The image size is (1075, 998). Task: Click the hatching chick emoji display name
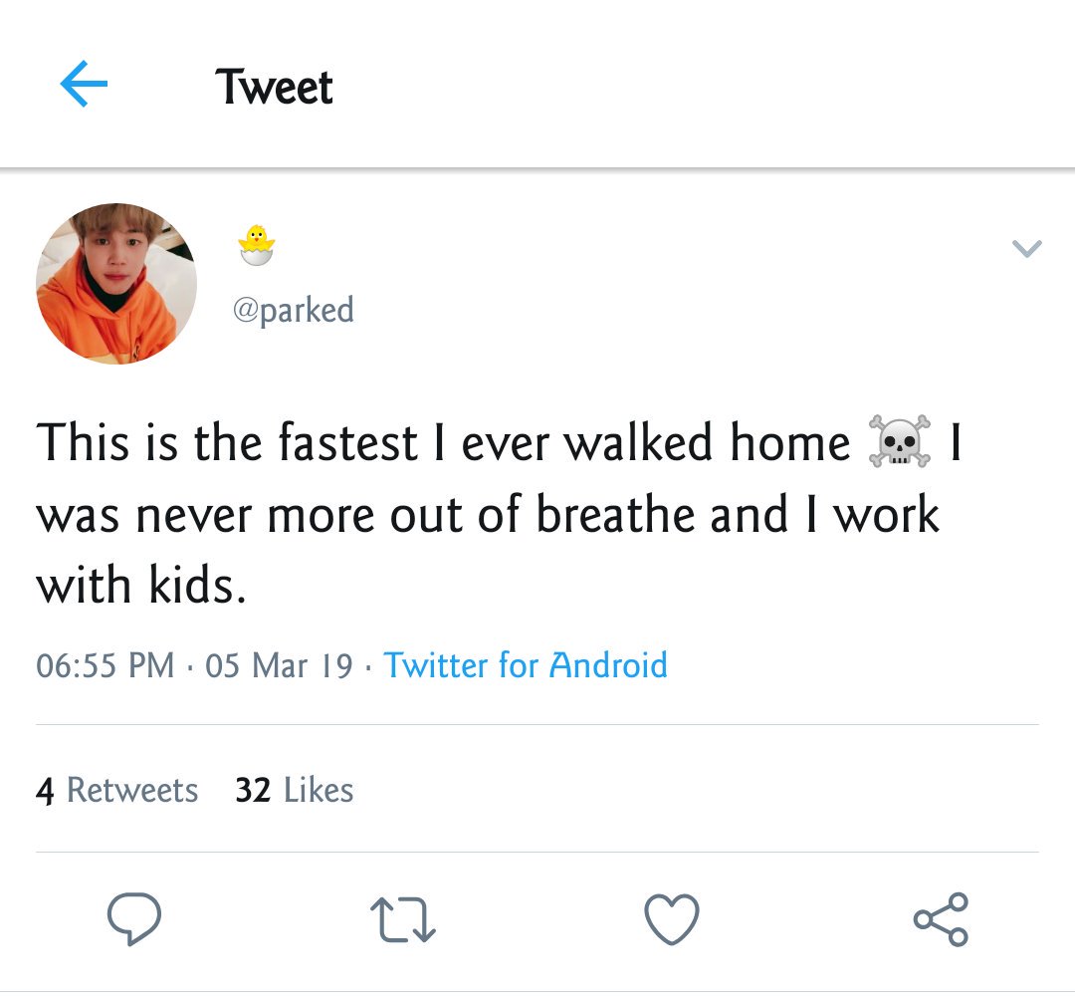pos(257,245)
